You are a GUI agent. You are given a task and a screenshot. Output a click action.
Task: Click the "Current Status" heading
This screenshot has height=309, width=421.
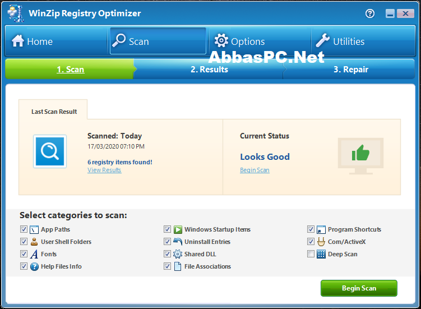(265, 136)
